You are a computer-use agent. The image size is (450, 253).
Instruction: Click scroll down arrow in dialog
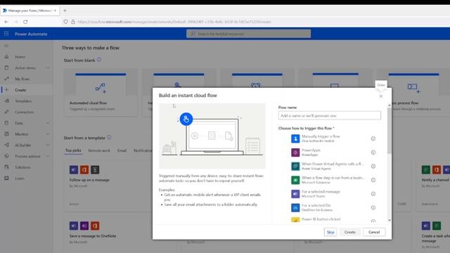pyautogui.click(x=389, y=220)
